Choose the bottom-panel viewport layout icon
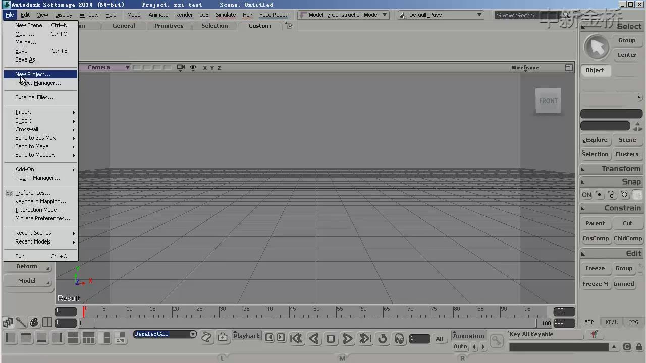This screenshot has width=646, height=363. point(42,337)
